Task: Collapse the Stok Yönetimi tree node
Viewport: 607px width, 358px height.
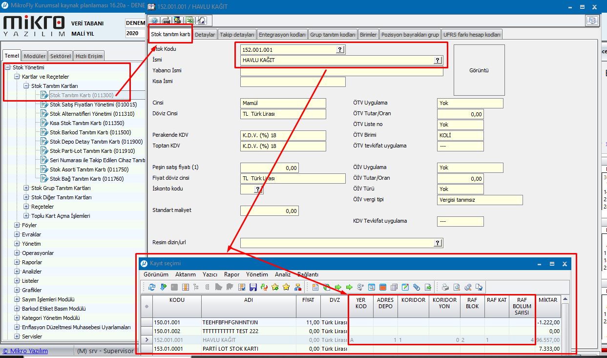Action: point(8,67)
